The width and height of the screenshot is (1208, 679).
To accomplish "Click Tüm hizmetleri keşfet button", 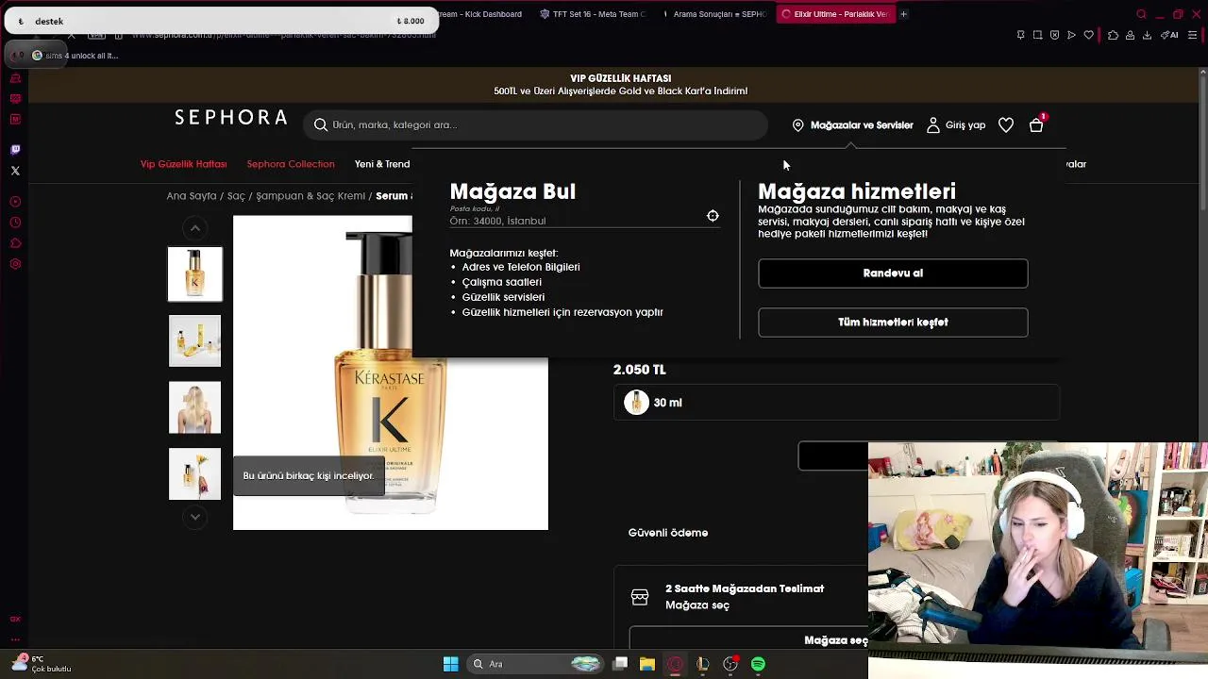I will pyautogui.click(x=893, y=323).
